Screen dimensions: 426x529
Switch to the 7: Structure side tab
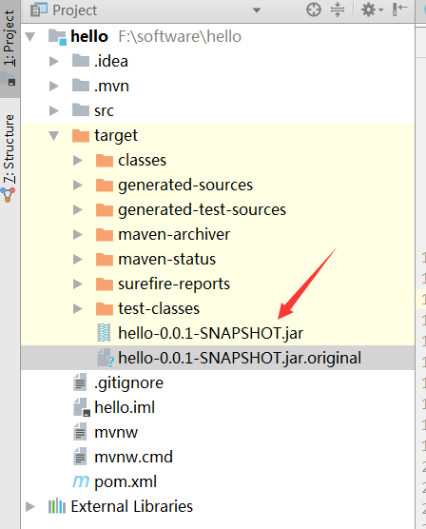[x=10, y=159]
